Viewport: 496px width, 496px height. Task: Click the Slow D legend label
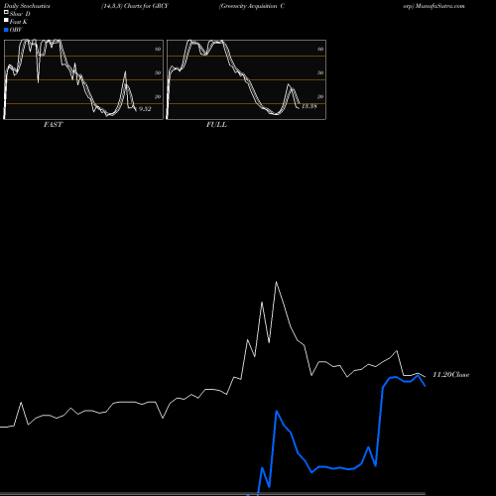(20, 14)
